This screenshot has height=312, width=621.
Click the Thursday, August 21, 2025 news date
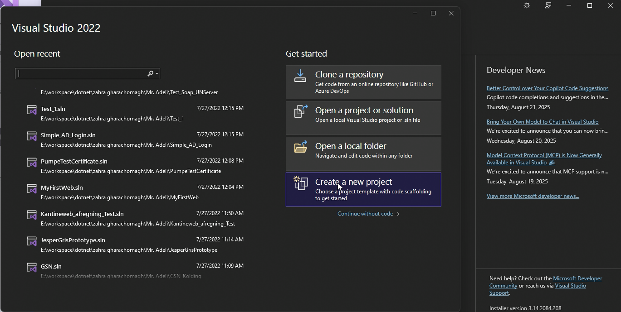[x=518, y=107]
